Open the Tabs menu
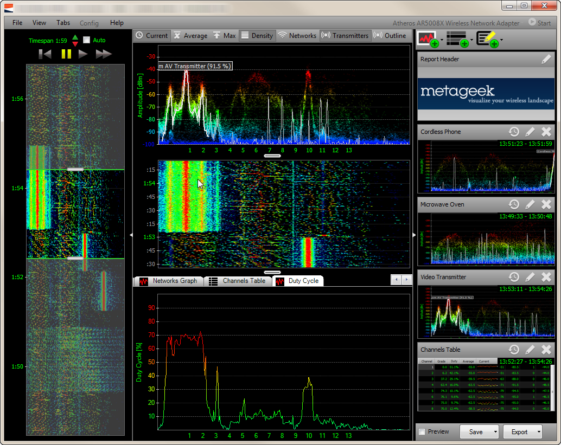The width and height of the screenshot is (561, 445). 63,23
